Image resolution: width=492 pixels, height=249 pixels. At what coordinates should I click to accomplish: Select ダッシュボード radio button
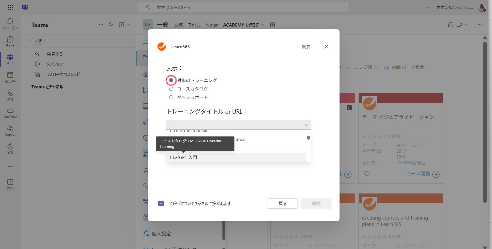click(171, 97)
